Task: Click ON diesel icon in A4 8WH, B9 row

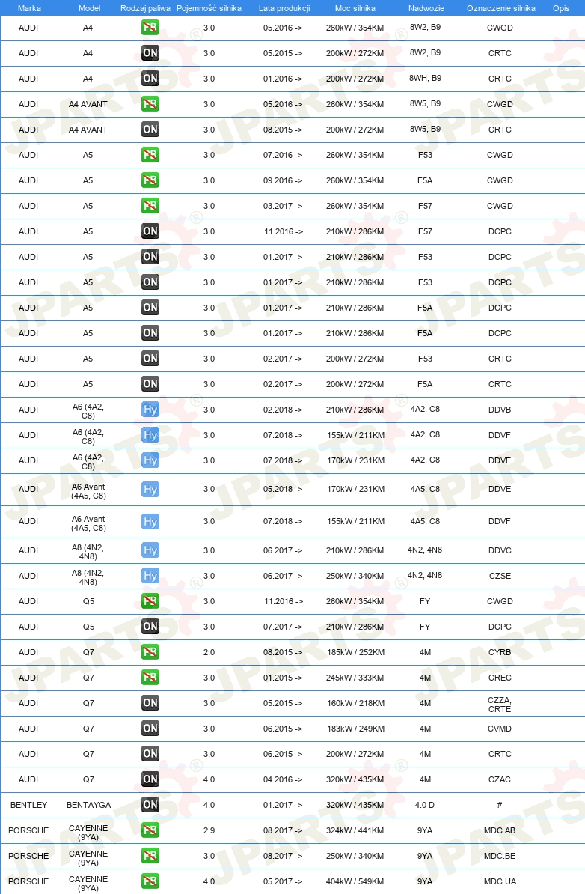Action: click(150, 79)
